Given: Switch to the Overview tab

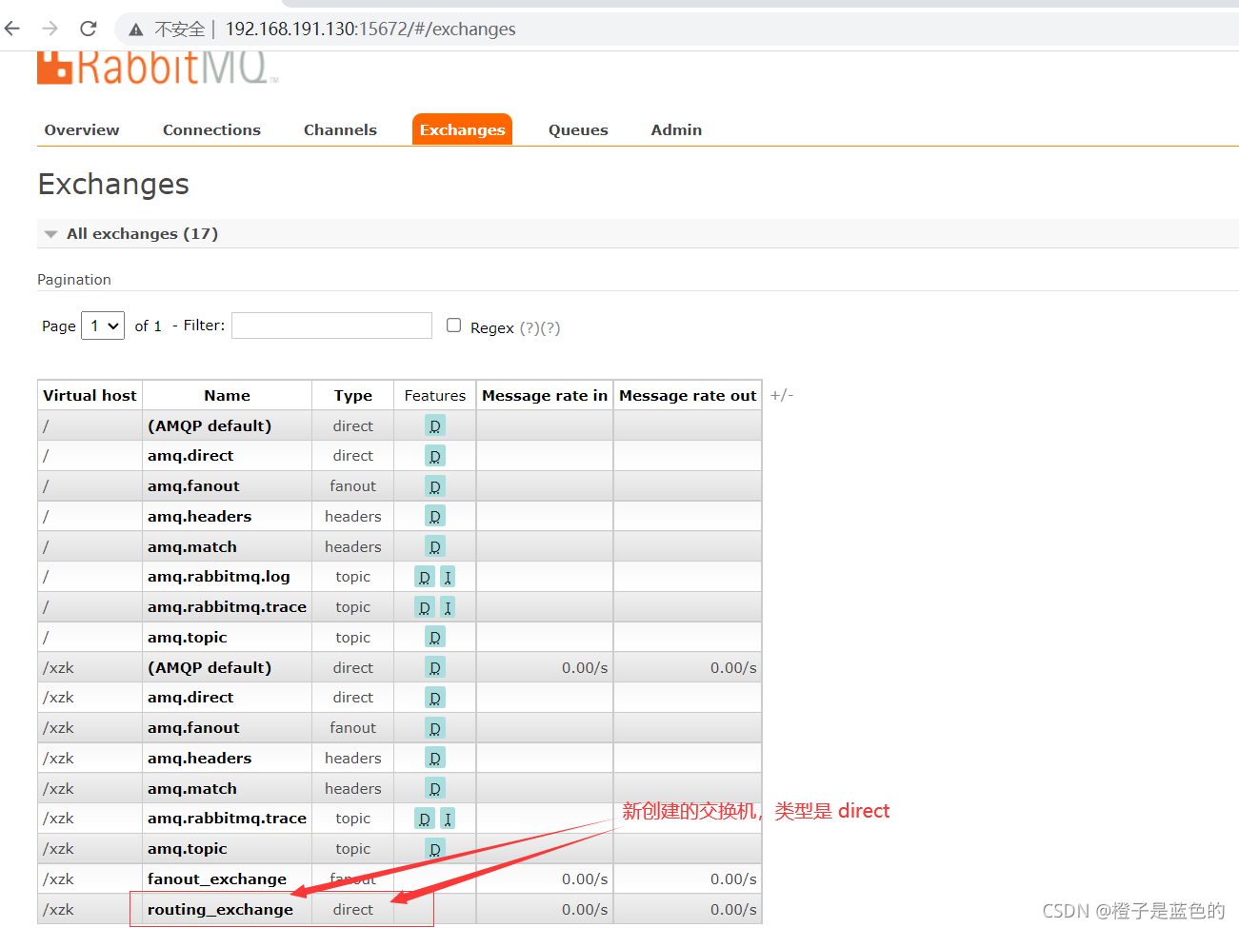Looking at the screenshot, I should pyautogui.click(x=82, y=130).
